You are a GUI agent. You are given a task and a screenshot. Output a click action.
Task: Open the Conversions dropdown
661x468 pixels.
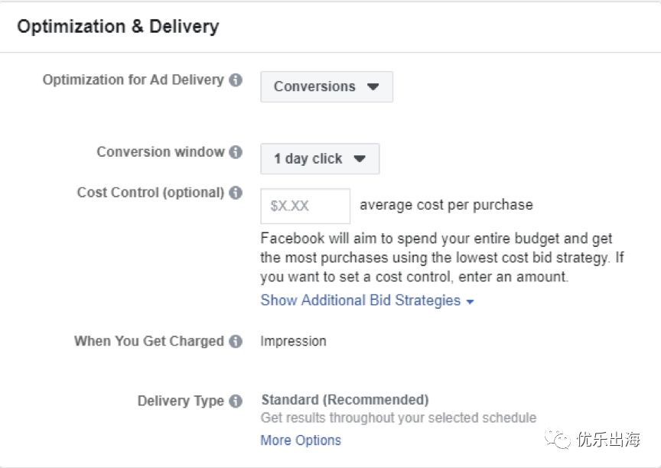tap(327, 87)
